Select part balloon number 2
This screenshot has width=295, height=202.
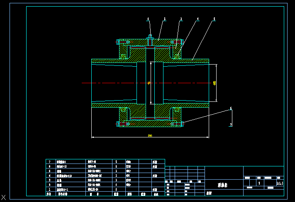(165, 19)
